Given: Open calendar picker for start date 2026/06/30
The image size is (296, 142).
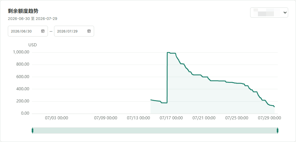Looking at the screenshot, I should [x=43, y=31].
